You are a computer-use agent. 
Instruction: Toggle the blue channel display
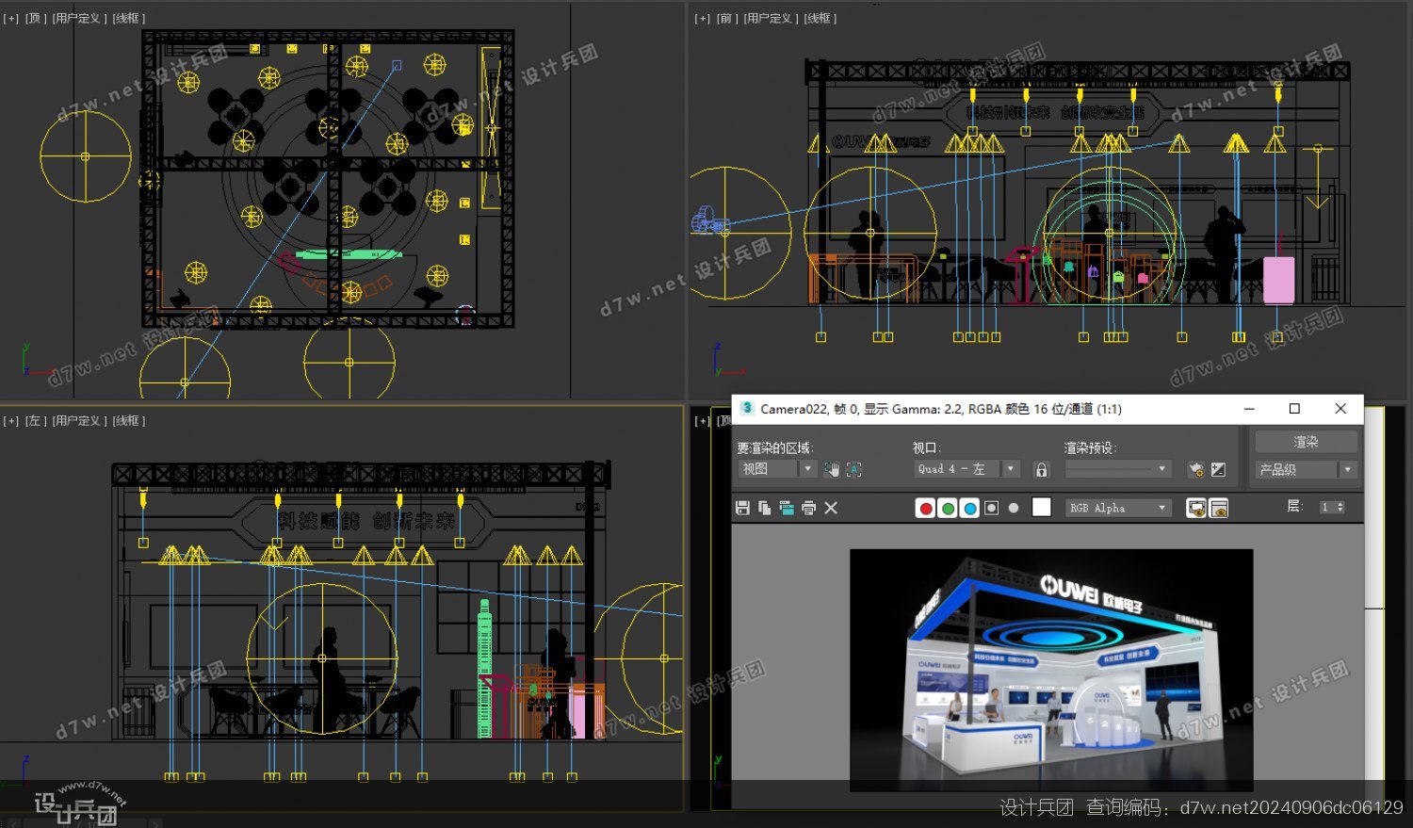coord(969,508)
